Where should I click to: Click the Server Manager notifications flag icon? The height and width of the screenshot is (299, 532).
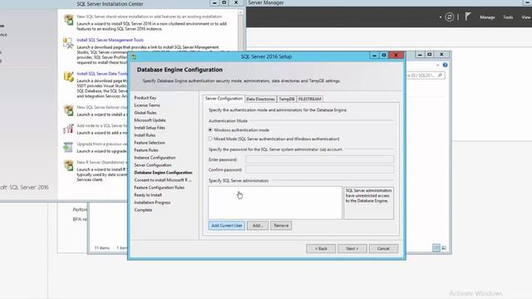coord(468,17)
